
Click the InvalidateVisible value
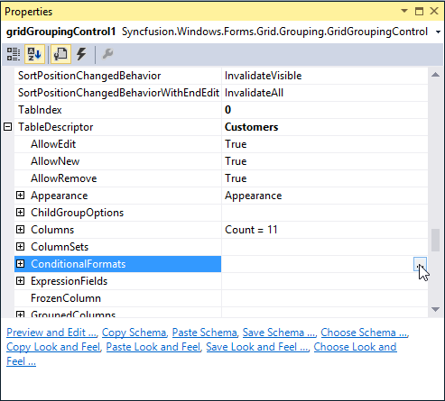click(263, 76)
